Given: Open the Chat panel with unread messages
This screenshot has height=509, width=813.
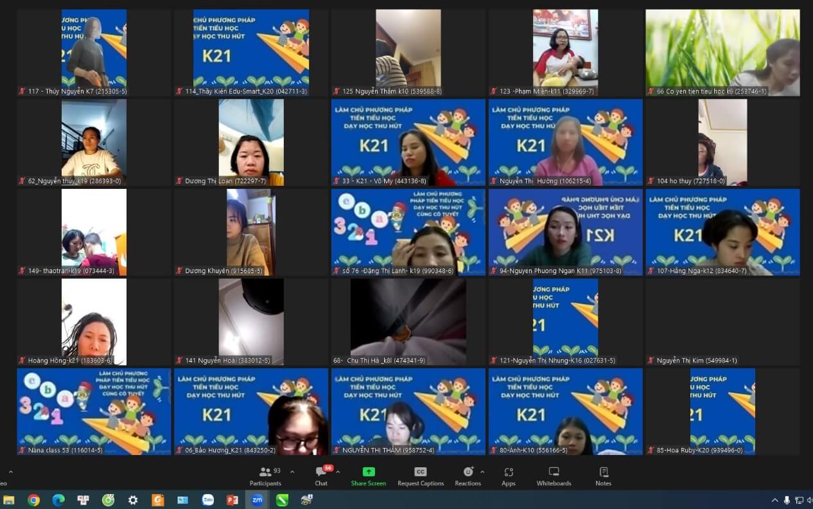Looking at the screenshot, I should [x=321, y=476].
